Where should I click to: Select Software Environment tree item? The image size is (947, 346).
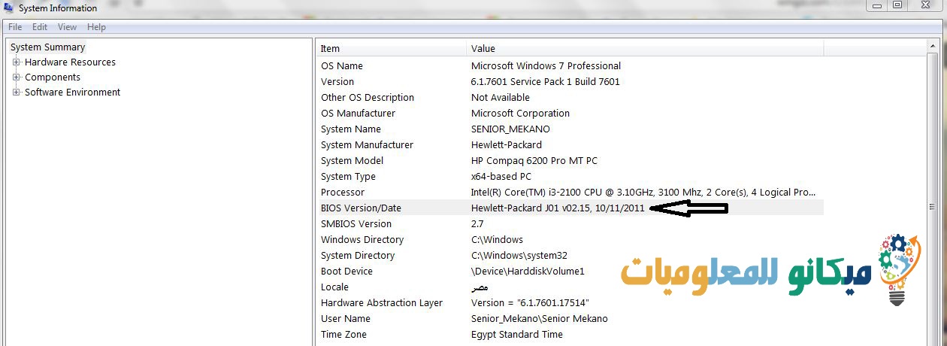click(72, 93)
